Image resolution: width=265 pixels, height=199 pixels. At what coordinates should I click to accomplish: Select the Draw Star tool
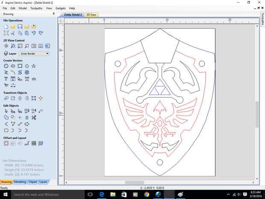click(x=34, y=66)
